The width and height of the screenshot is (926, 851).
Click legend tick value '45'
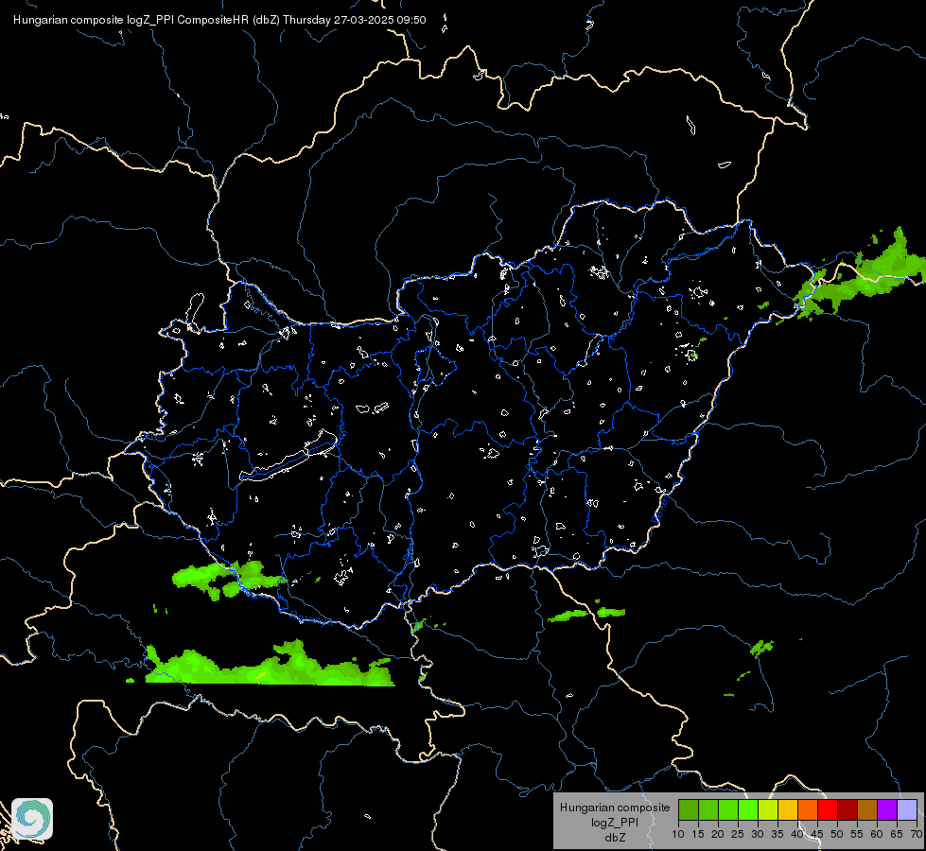pyautogui.click(x=816, y=835)
